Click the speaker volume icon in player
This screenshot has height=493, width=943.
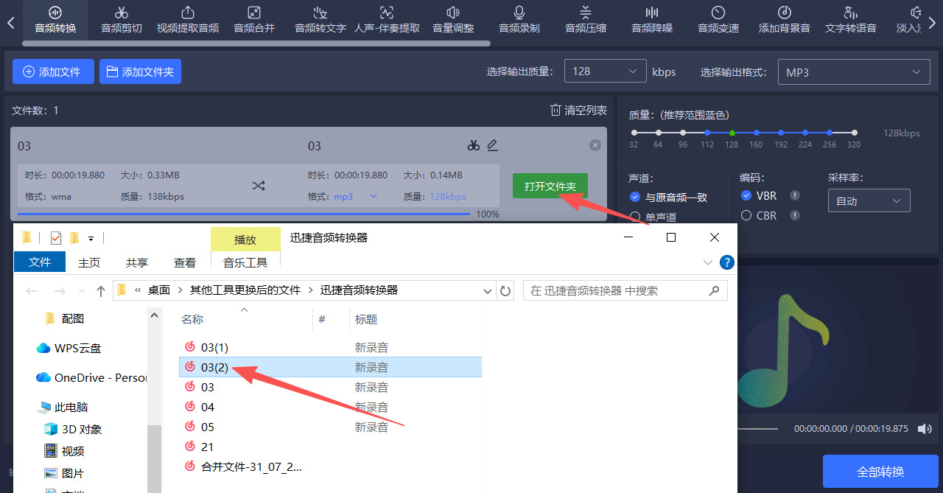pos(923,428)
